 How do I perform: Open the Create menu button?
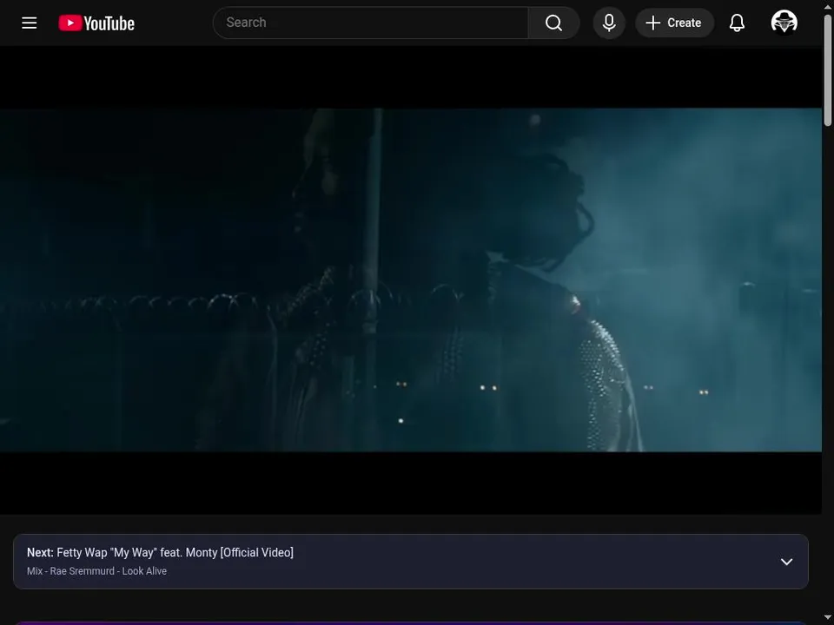pyautogui.click(x=674, y=23)
